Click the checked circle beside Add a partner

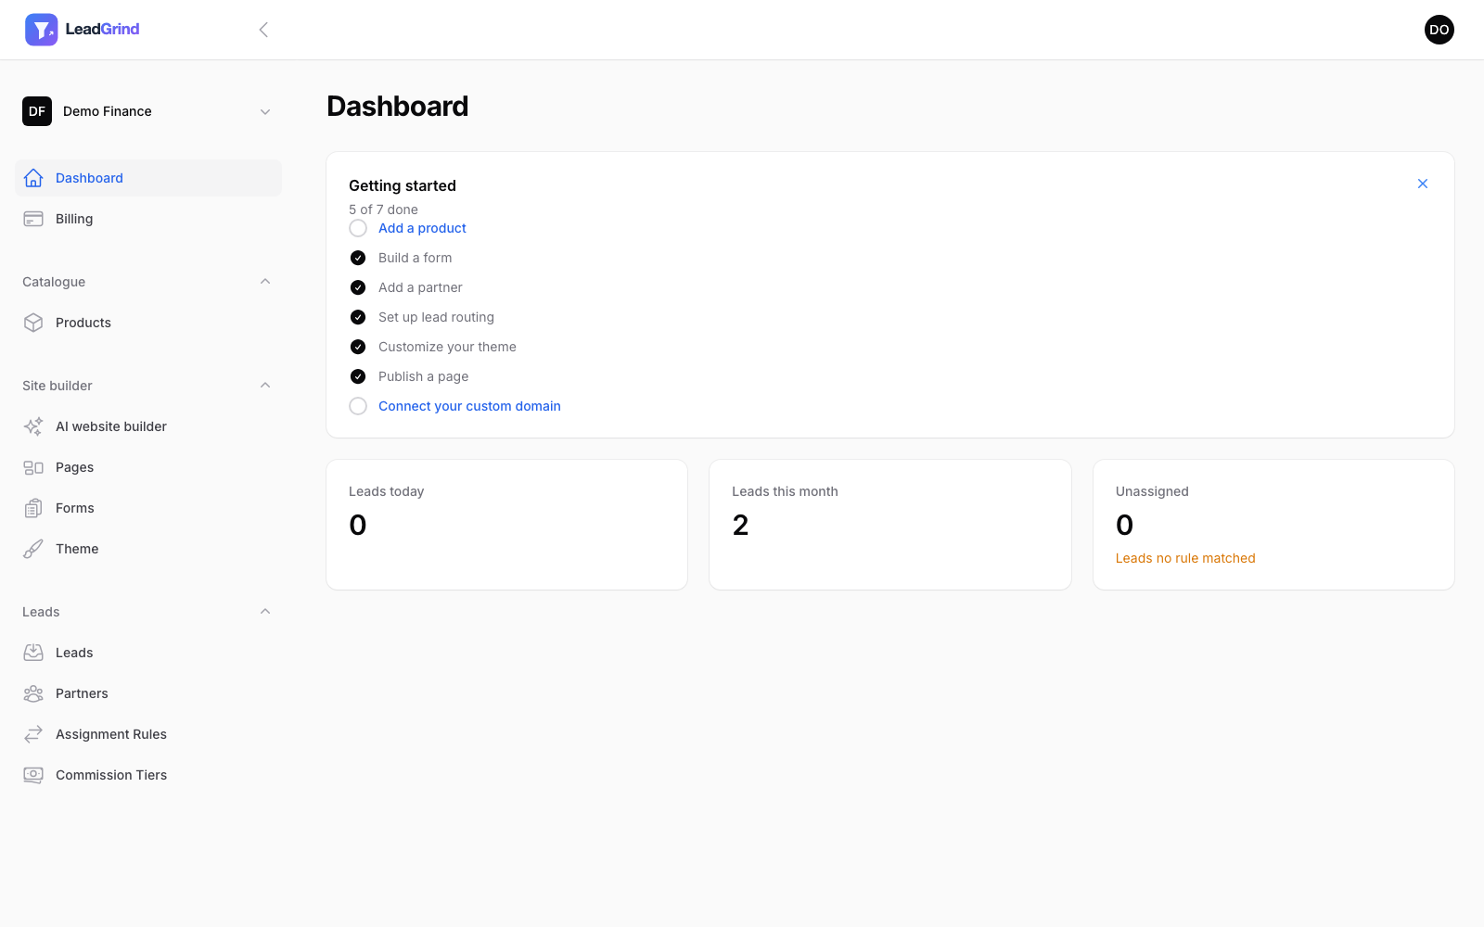tap(358, 287)
